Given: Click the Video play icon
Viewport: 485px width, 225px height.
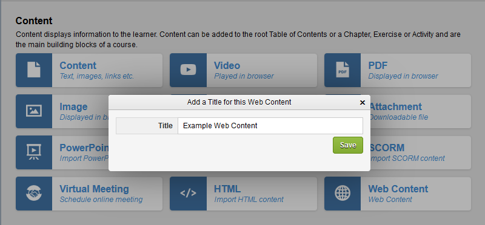Looking at the screenshot, I should [x=188, y=70].
